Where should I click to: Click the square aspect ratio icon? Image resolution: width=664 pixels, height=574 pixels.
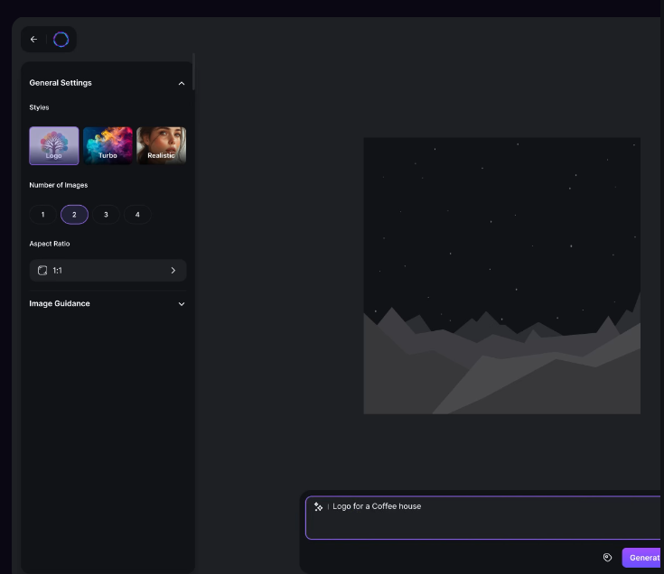[42, 270]
